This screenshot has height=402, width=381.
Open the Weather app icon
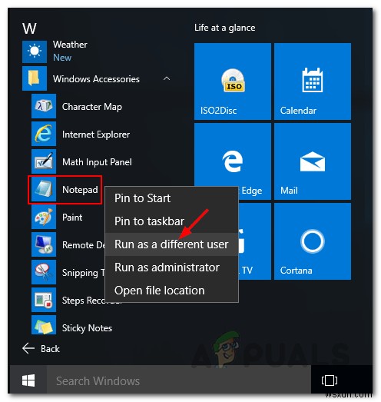(x=35, y=51)
